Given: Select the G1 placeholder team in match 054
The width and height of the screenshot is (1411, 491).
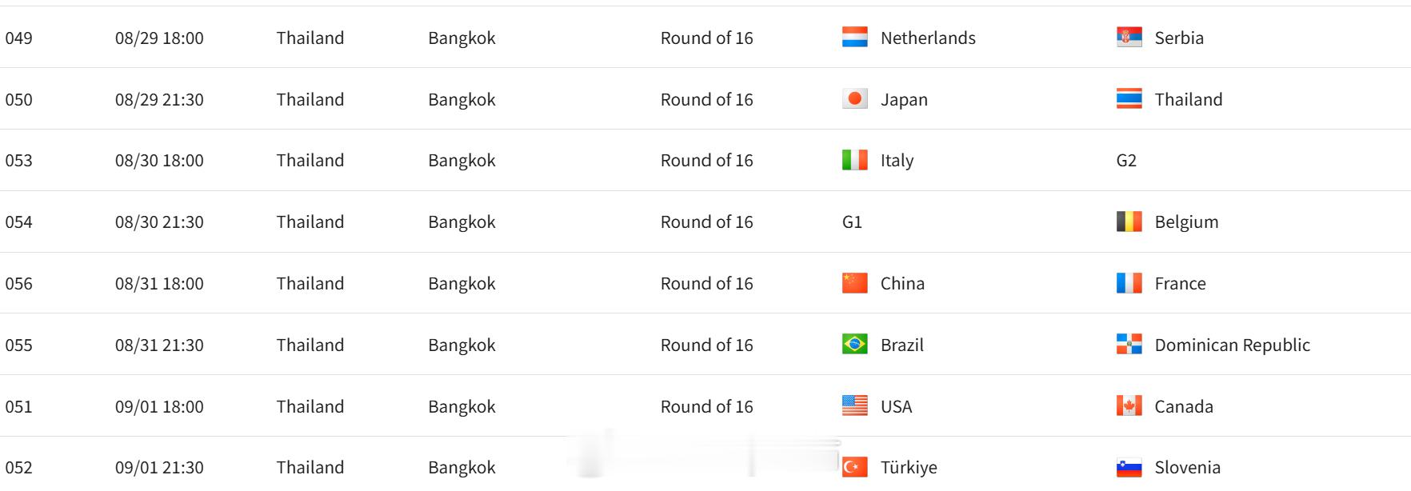Looking at the screenshot, I should 852,222.
